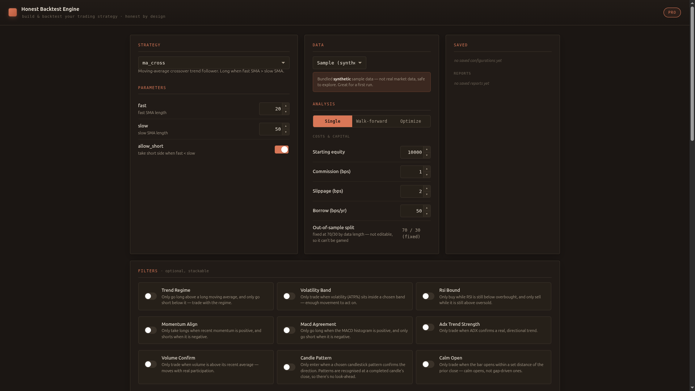Click the fast parameter value field
Image resolution: width=695 pixels, height=391 pixels.
[271, 109]
